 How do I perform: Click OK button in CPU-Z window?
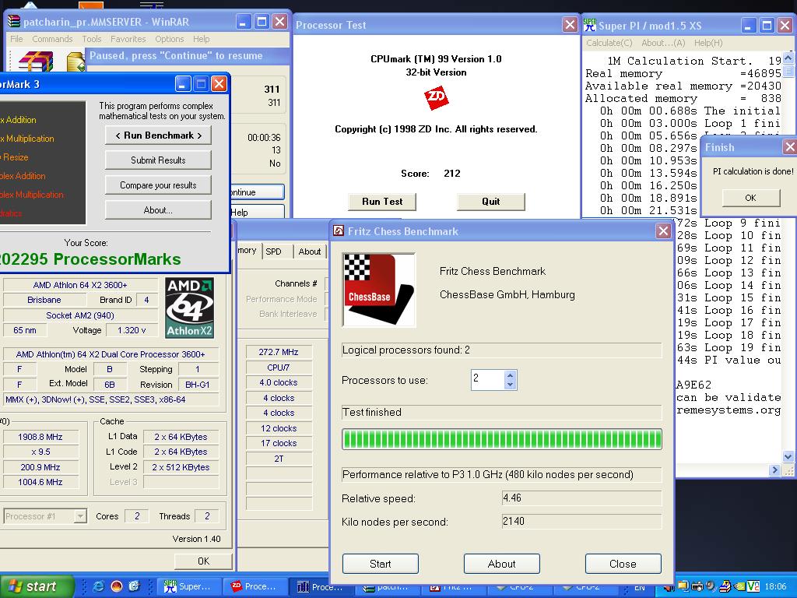[x=203, y=561]
